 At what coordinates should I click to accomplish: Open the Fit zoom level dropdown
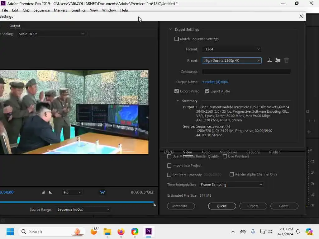point(72,192)
